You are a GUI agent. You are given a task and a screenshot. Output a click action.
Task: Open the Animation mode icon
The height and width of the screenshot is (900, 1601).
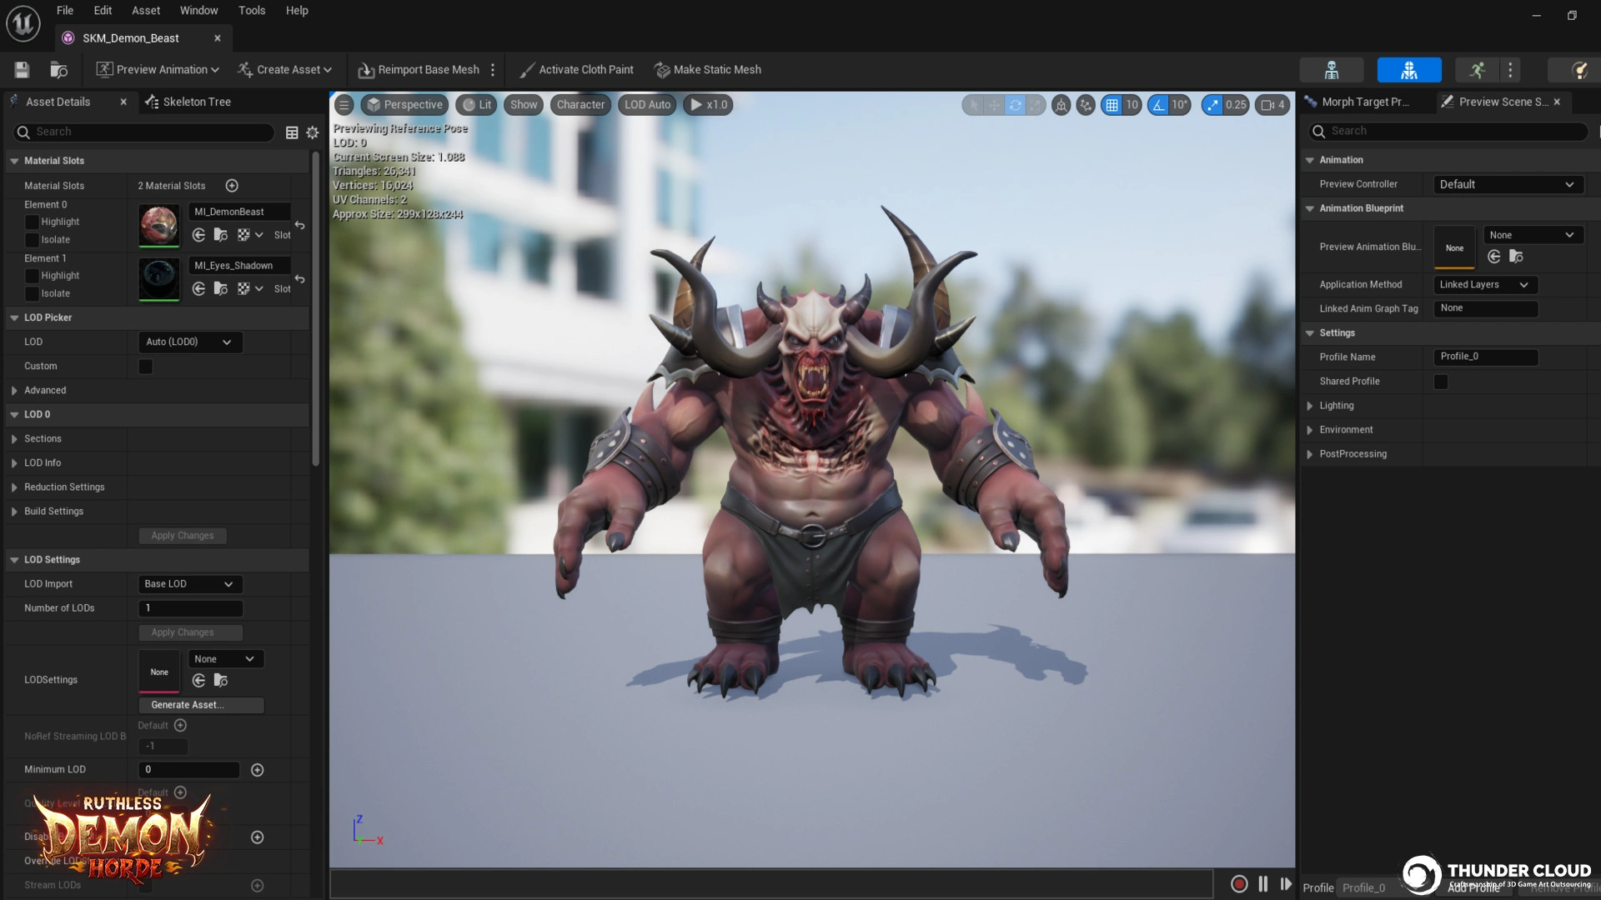tap(1477, 70)
